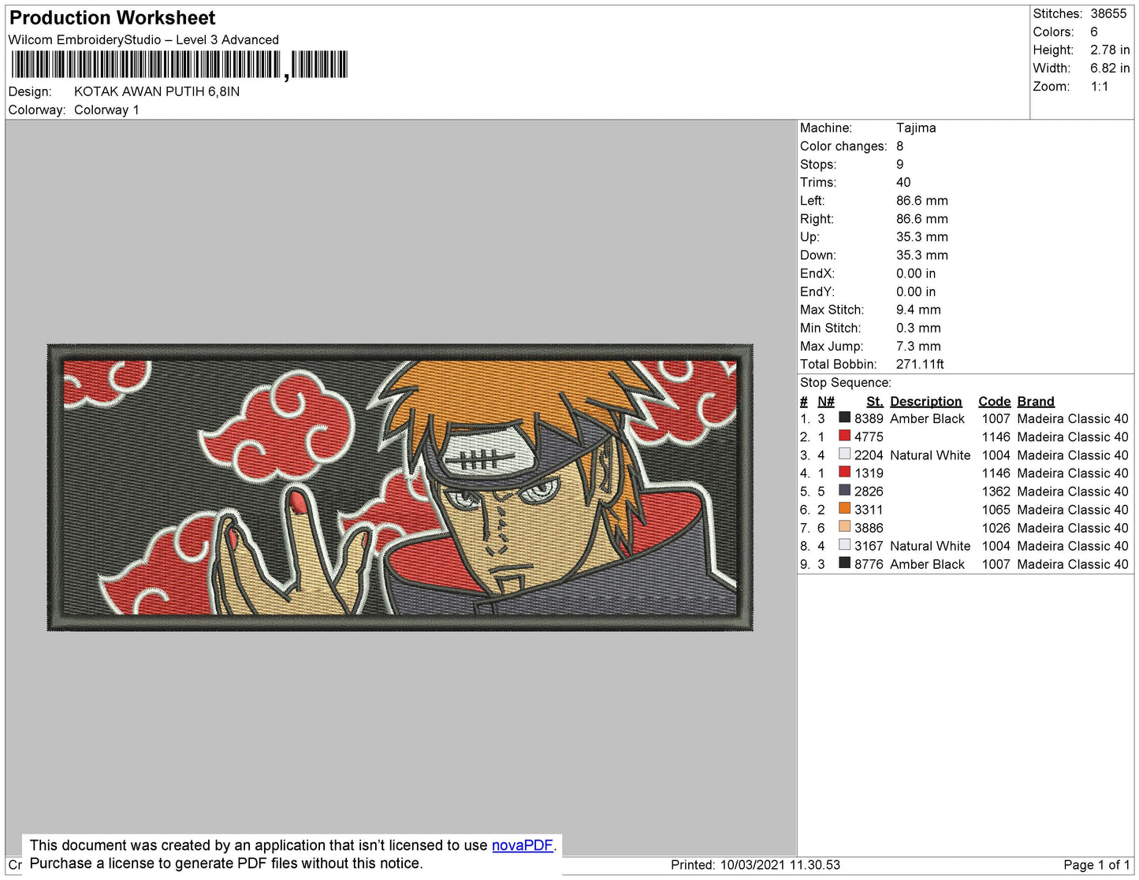Image resolution: width=1139 pixels, height=880 pixels.
Task: Click the novaPDF link in notice
Action: click(x=522, y=845)
